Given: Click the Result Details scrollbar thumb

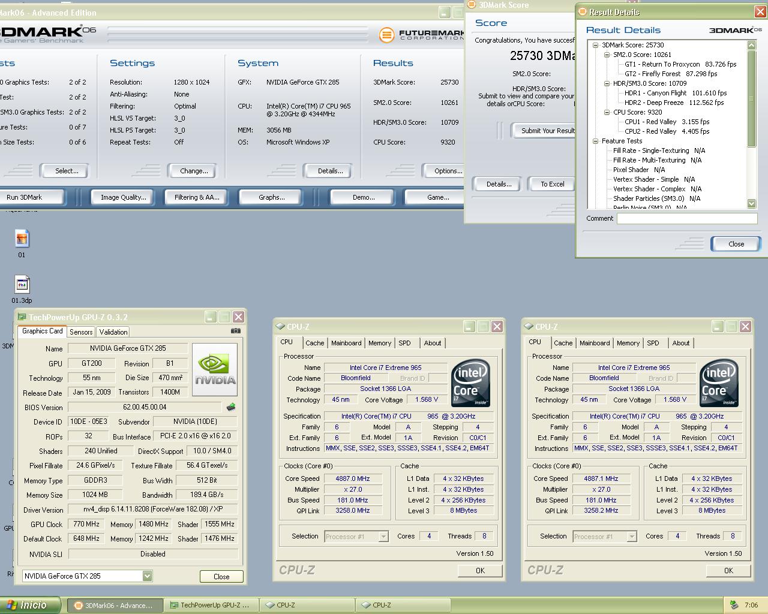Looking at the screenshot, I should (x=752, y=98).
